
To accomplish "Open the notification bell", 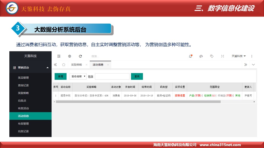I will (x=190, y=56).
